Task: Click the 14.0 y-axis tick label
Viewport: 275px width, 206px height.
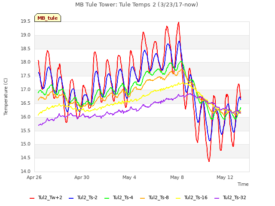Action: (x=26, y=172)
